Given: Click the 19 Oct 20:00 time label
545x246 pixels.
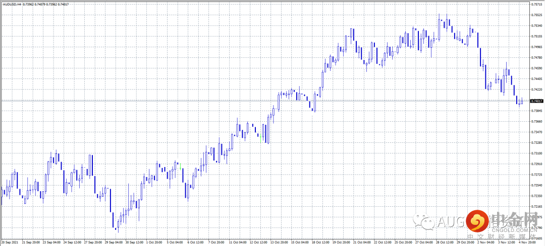Looking at the screenshot, I should coord(342,242).
